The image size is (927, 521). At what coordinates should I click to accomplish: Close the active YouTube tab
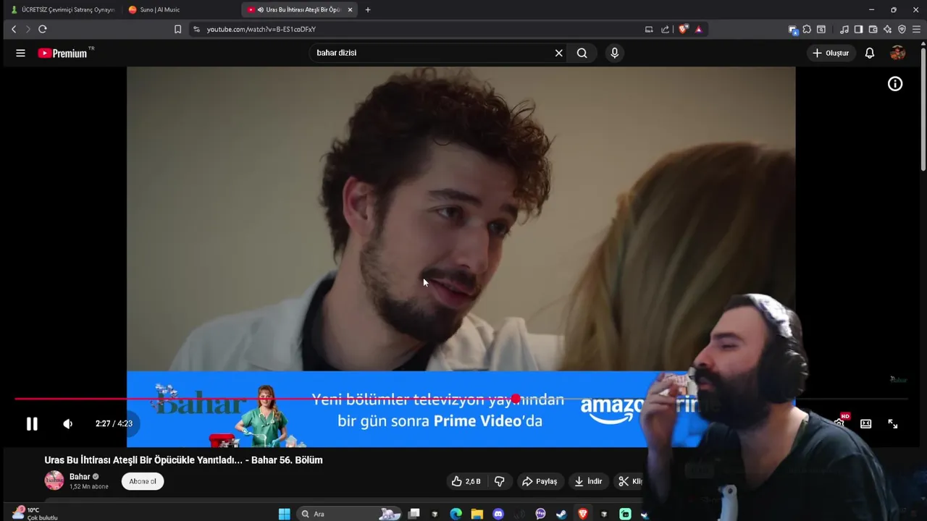(x=350, y=9)
